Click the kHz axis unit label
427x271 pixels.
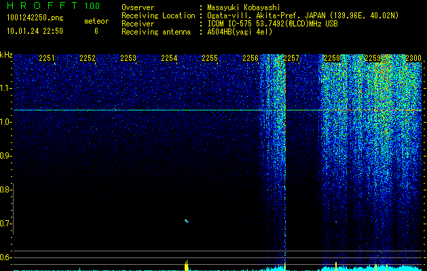(6, 55)
